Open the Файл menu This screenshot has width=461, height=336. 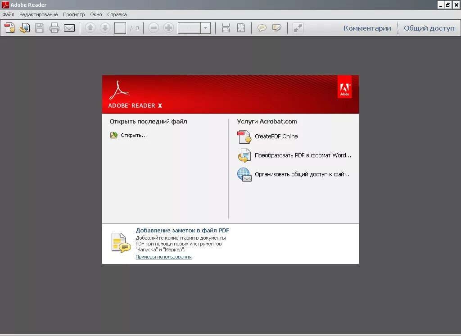coord(8,14)
